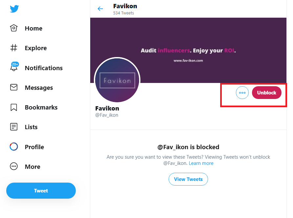Open Messages via the envelope icon
The image size is (293, 218).
tap(14, 88)
